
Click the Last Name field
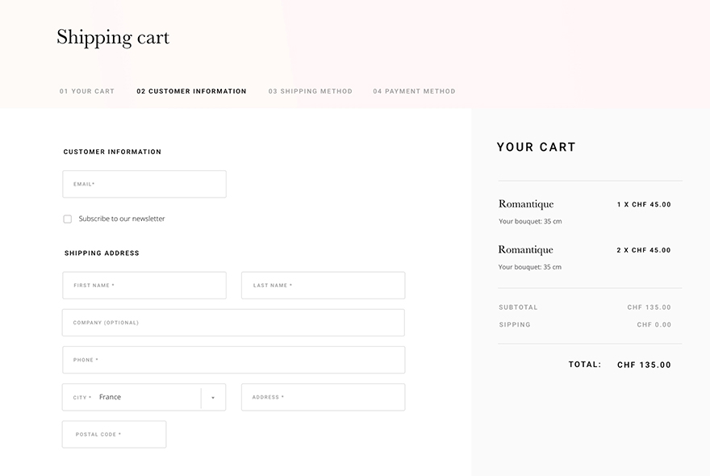click(323, 286)
